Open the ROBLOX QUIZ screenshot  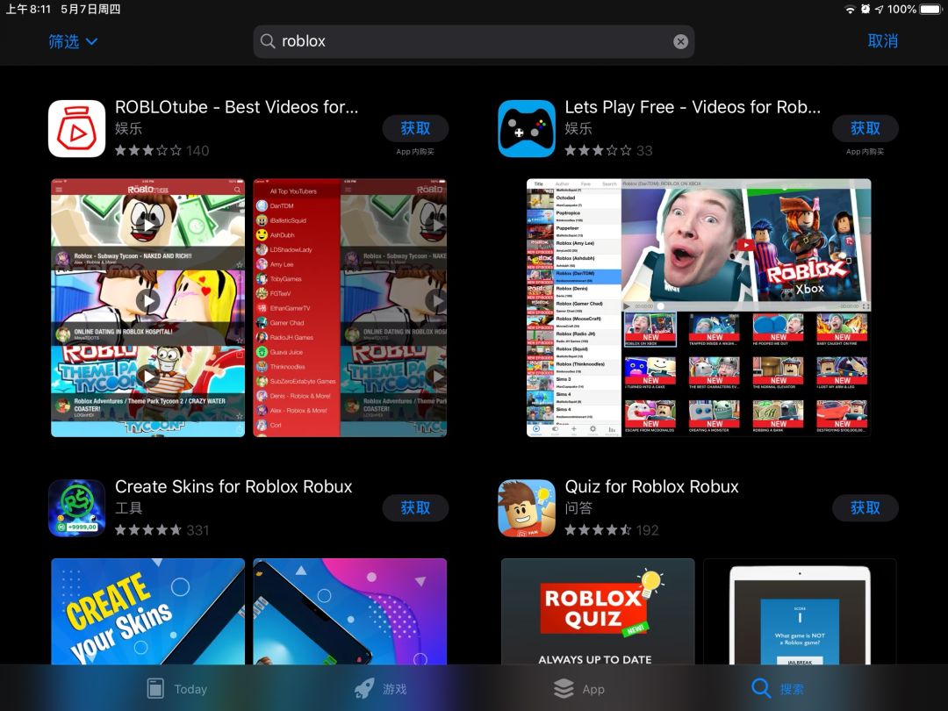(x=598, y=611)
